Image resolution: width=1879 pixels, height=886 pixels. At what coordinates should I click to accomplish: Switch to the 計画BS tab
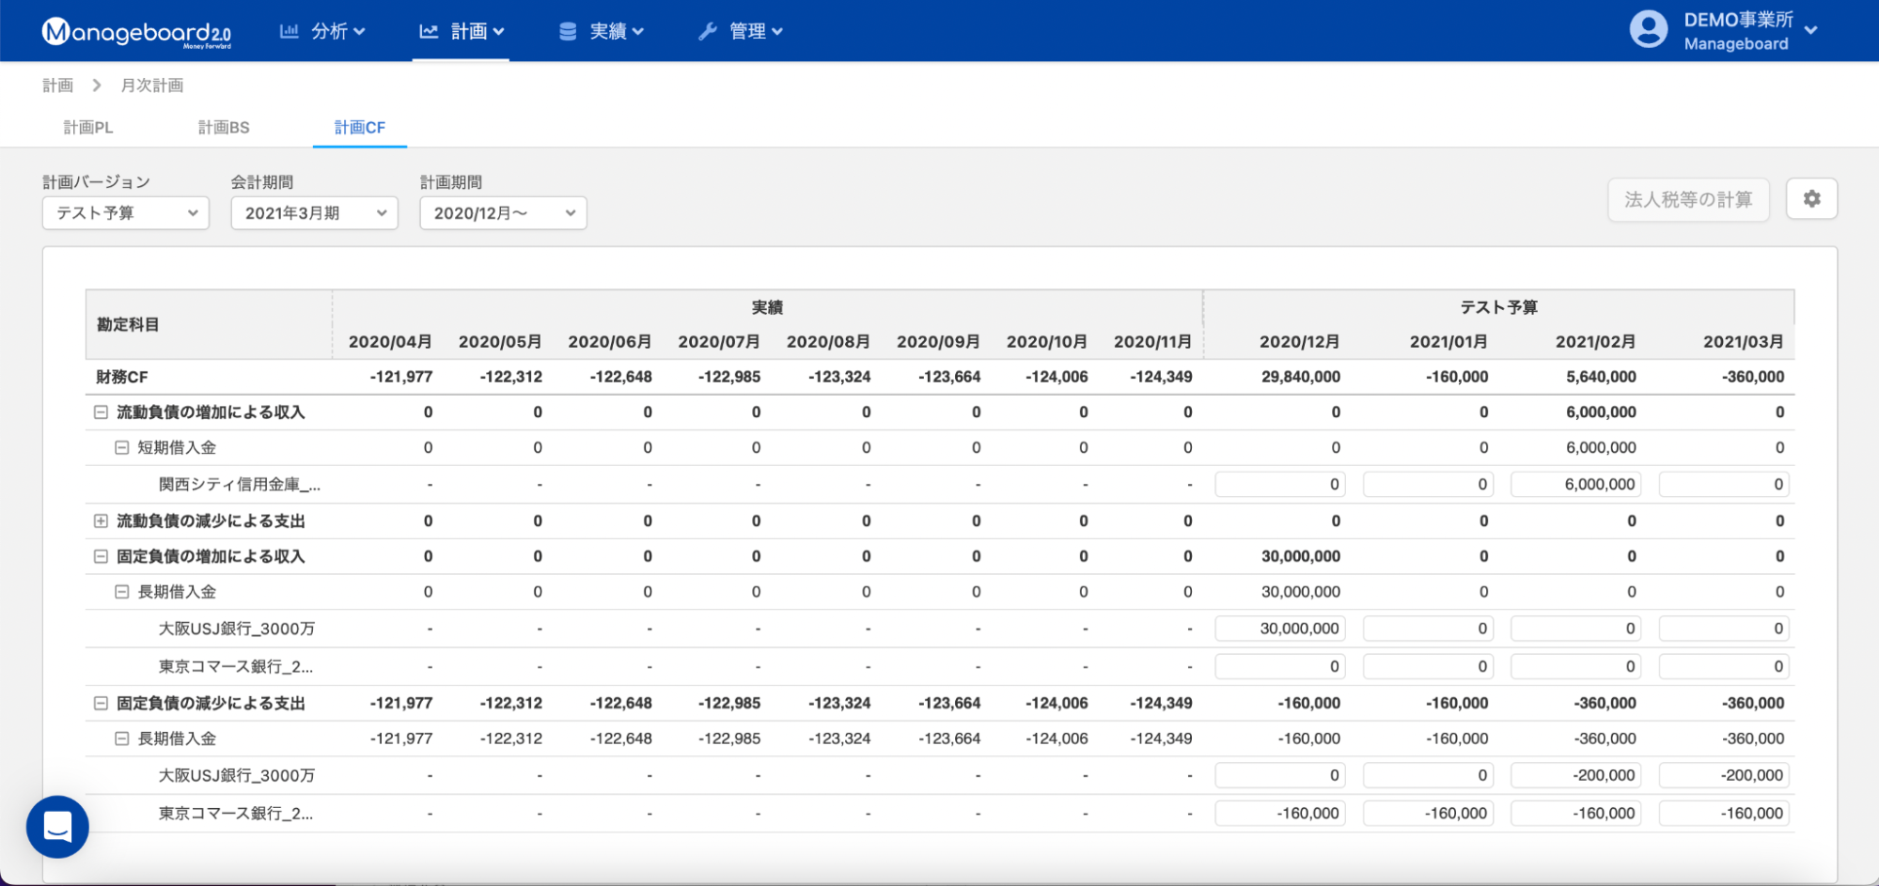pos(224,128)
